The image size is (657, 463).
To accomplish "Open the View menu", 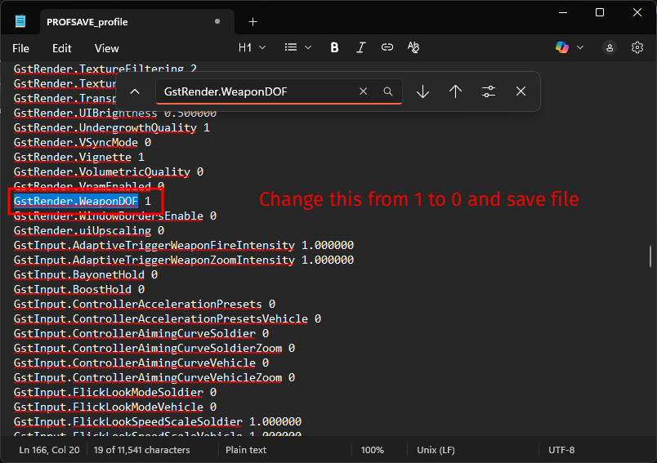I will pos(107,48).
